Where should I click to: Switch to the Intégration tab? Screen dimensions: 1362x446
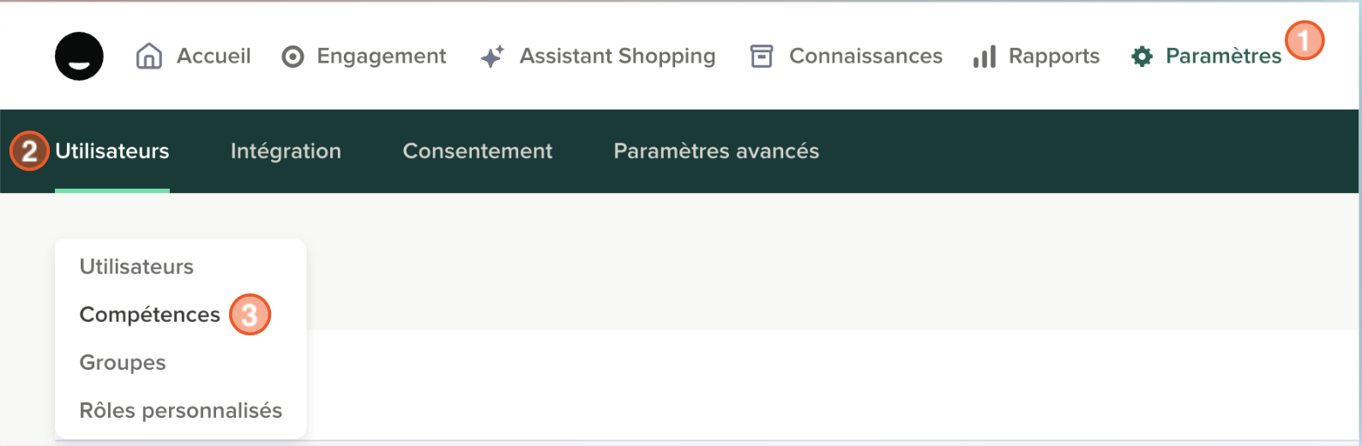(x=286, y=151)
